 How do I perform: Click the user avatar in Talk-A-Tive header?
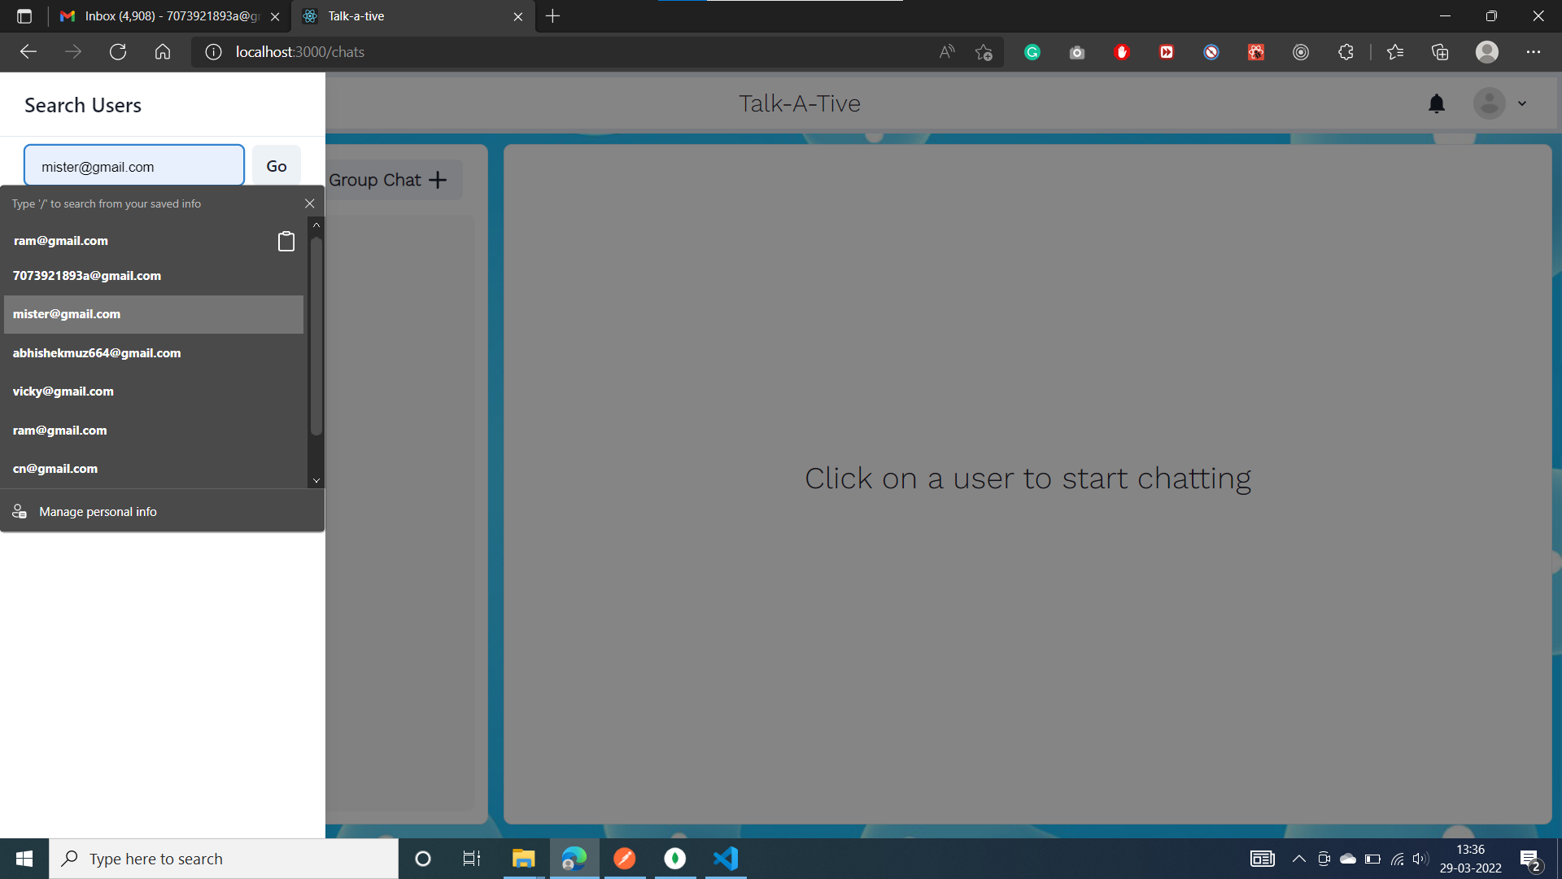[1489, 103]
